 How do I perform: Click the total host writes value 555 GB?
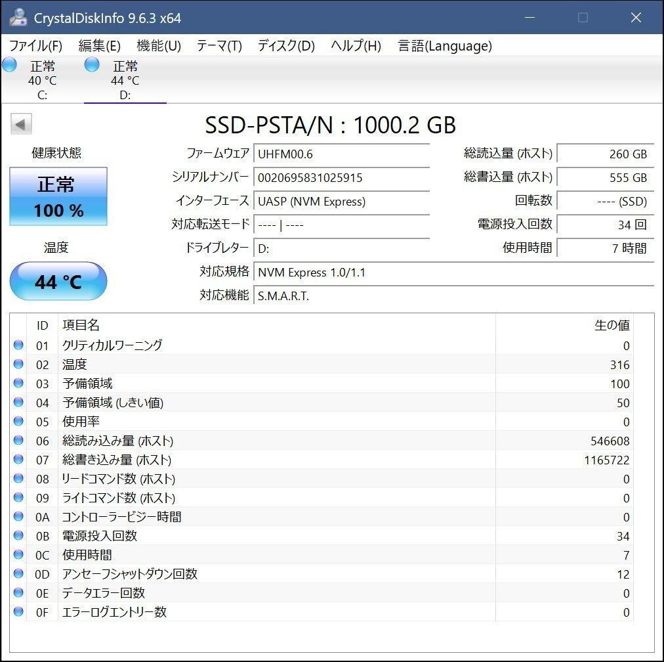click(606, 177)
